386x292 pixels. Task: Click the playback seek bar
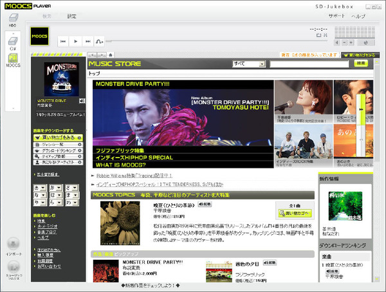click(x=217, y=41)
